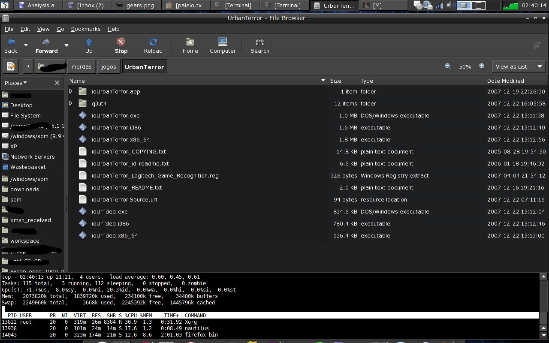549x343 pixels.
Task: Open the View as List dropdown
Action: coord(519,66)
